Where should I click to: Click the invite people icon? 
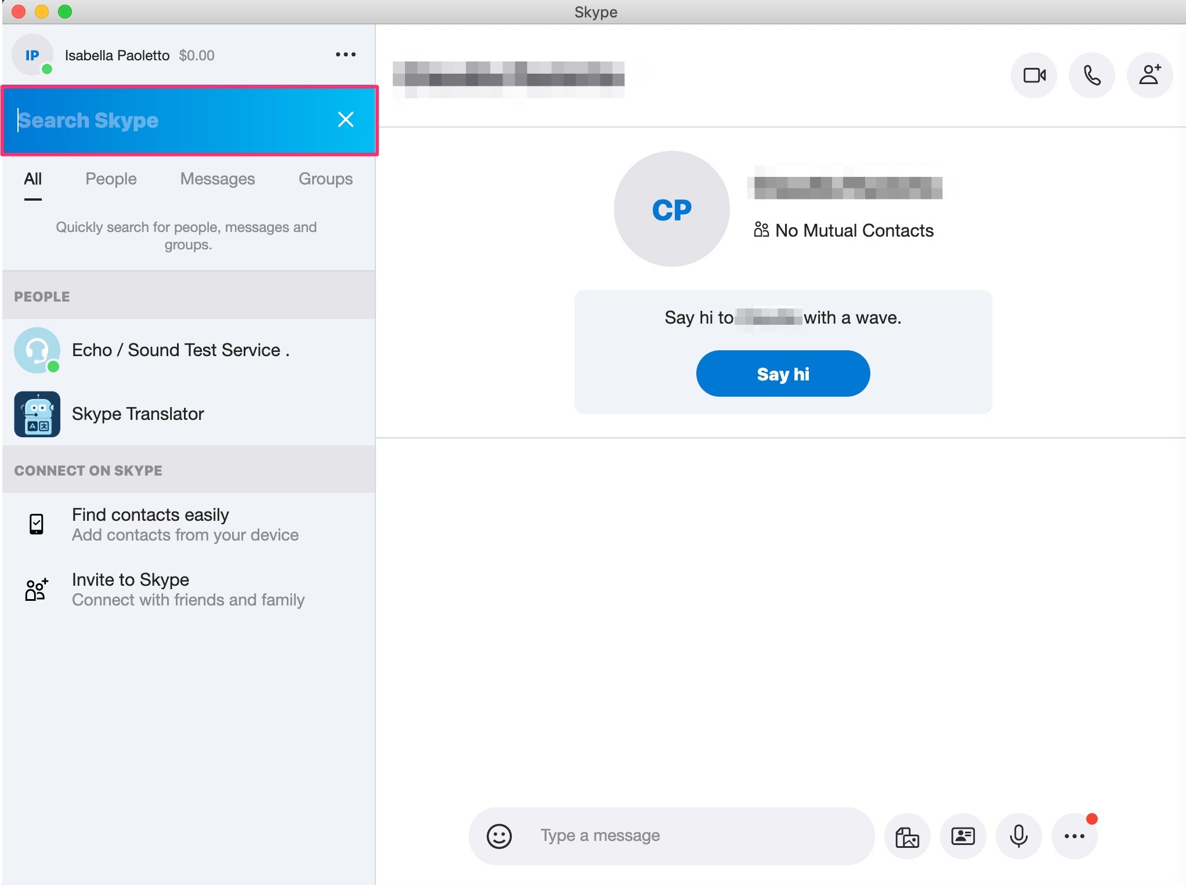tap(36, 589)
